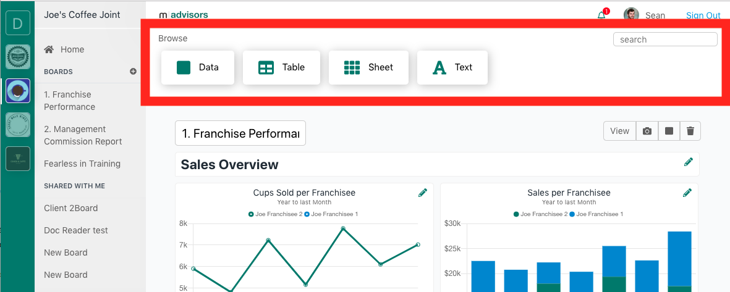730x292 pixels.
Task: Open the dark green logo workspace
Action: tap(18, 159)
